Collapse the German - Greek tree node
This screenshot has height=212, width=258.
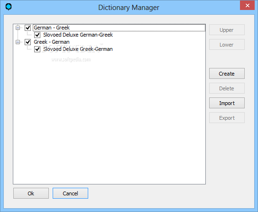click(x=18, y=28)
